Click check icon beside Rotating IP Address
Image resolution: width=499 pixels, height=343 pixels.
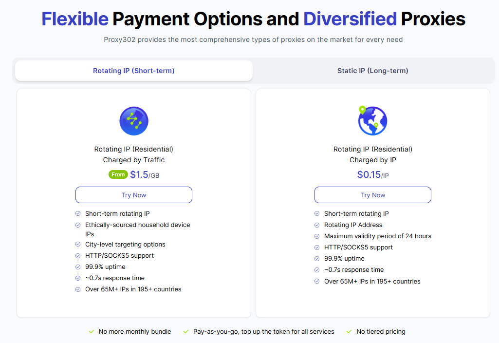(317, 225)
